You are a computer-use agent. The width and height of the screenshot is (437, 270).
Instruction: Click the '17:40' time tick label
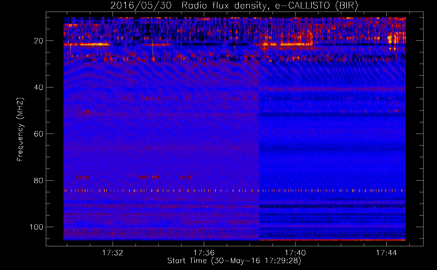point(295,253)
